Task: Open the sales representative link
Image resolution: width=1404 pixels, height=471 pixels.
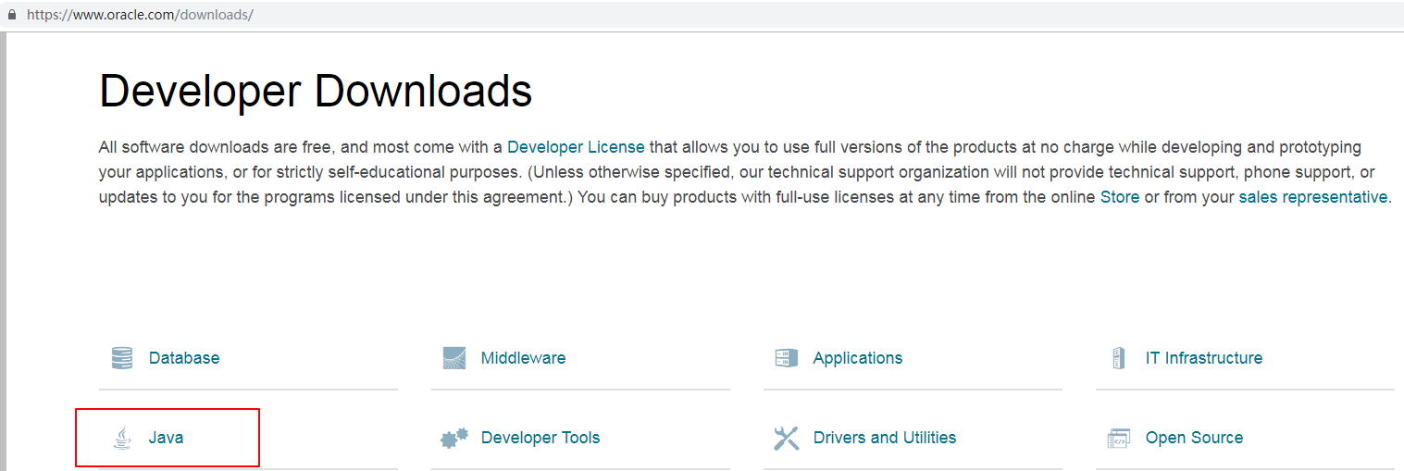Action: point(1313,197)
